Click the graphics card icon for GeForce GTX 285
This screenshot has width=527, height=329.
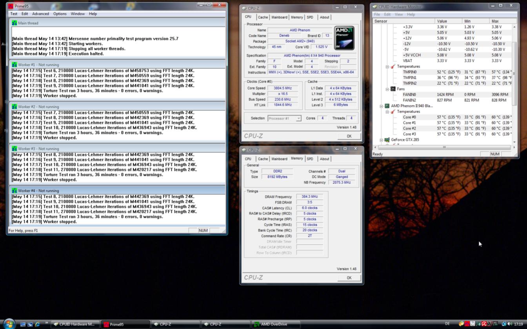(387, 140)
